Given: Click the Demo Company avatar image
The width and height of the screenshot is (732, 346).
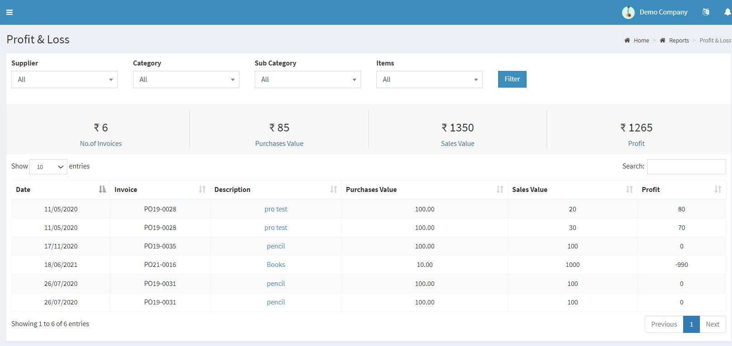Looking at the screenshot, I should point(628,12).
